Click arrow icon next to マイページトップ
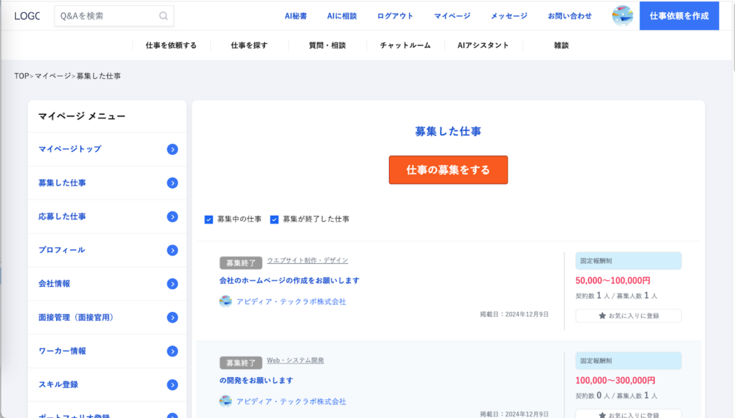Viewport: 735px width, 418px height. tap(172, 149)
